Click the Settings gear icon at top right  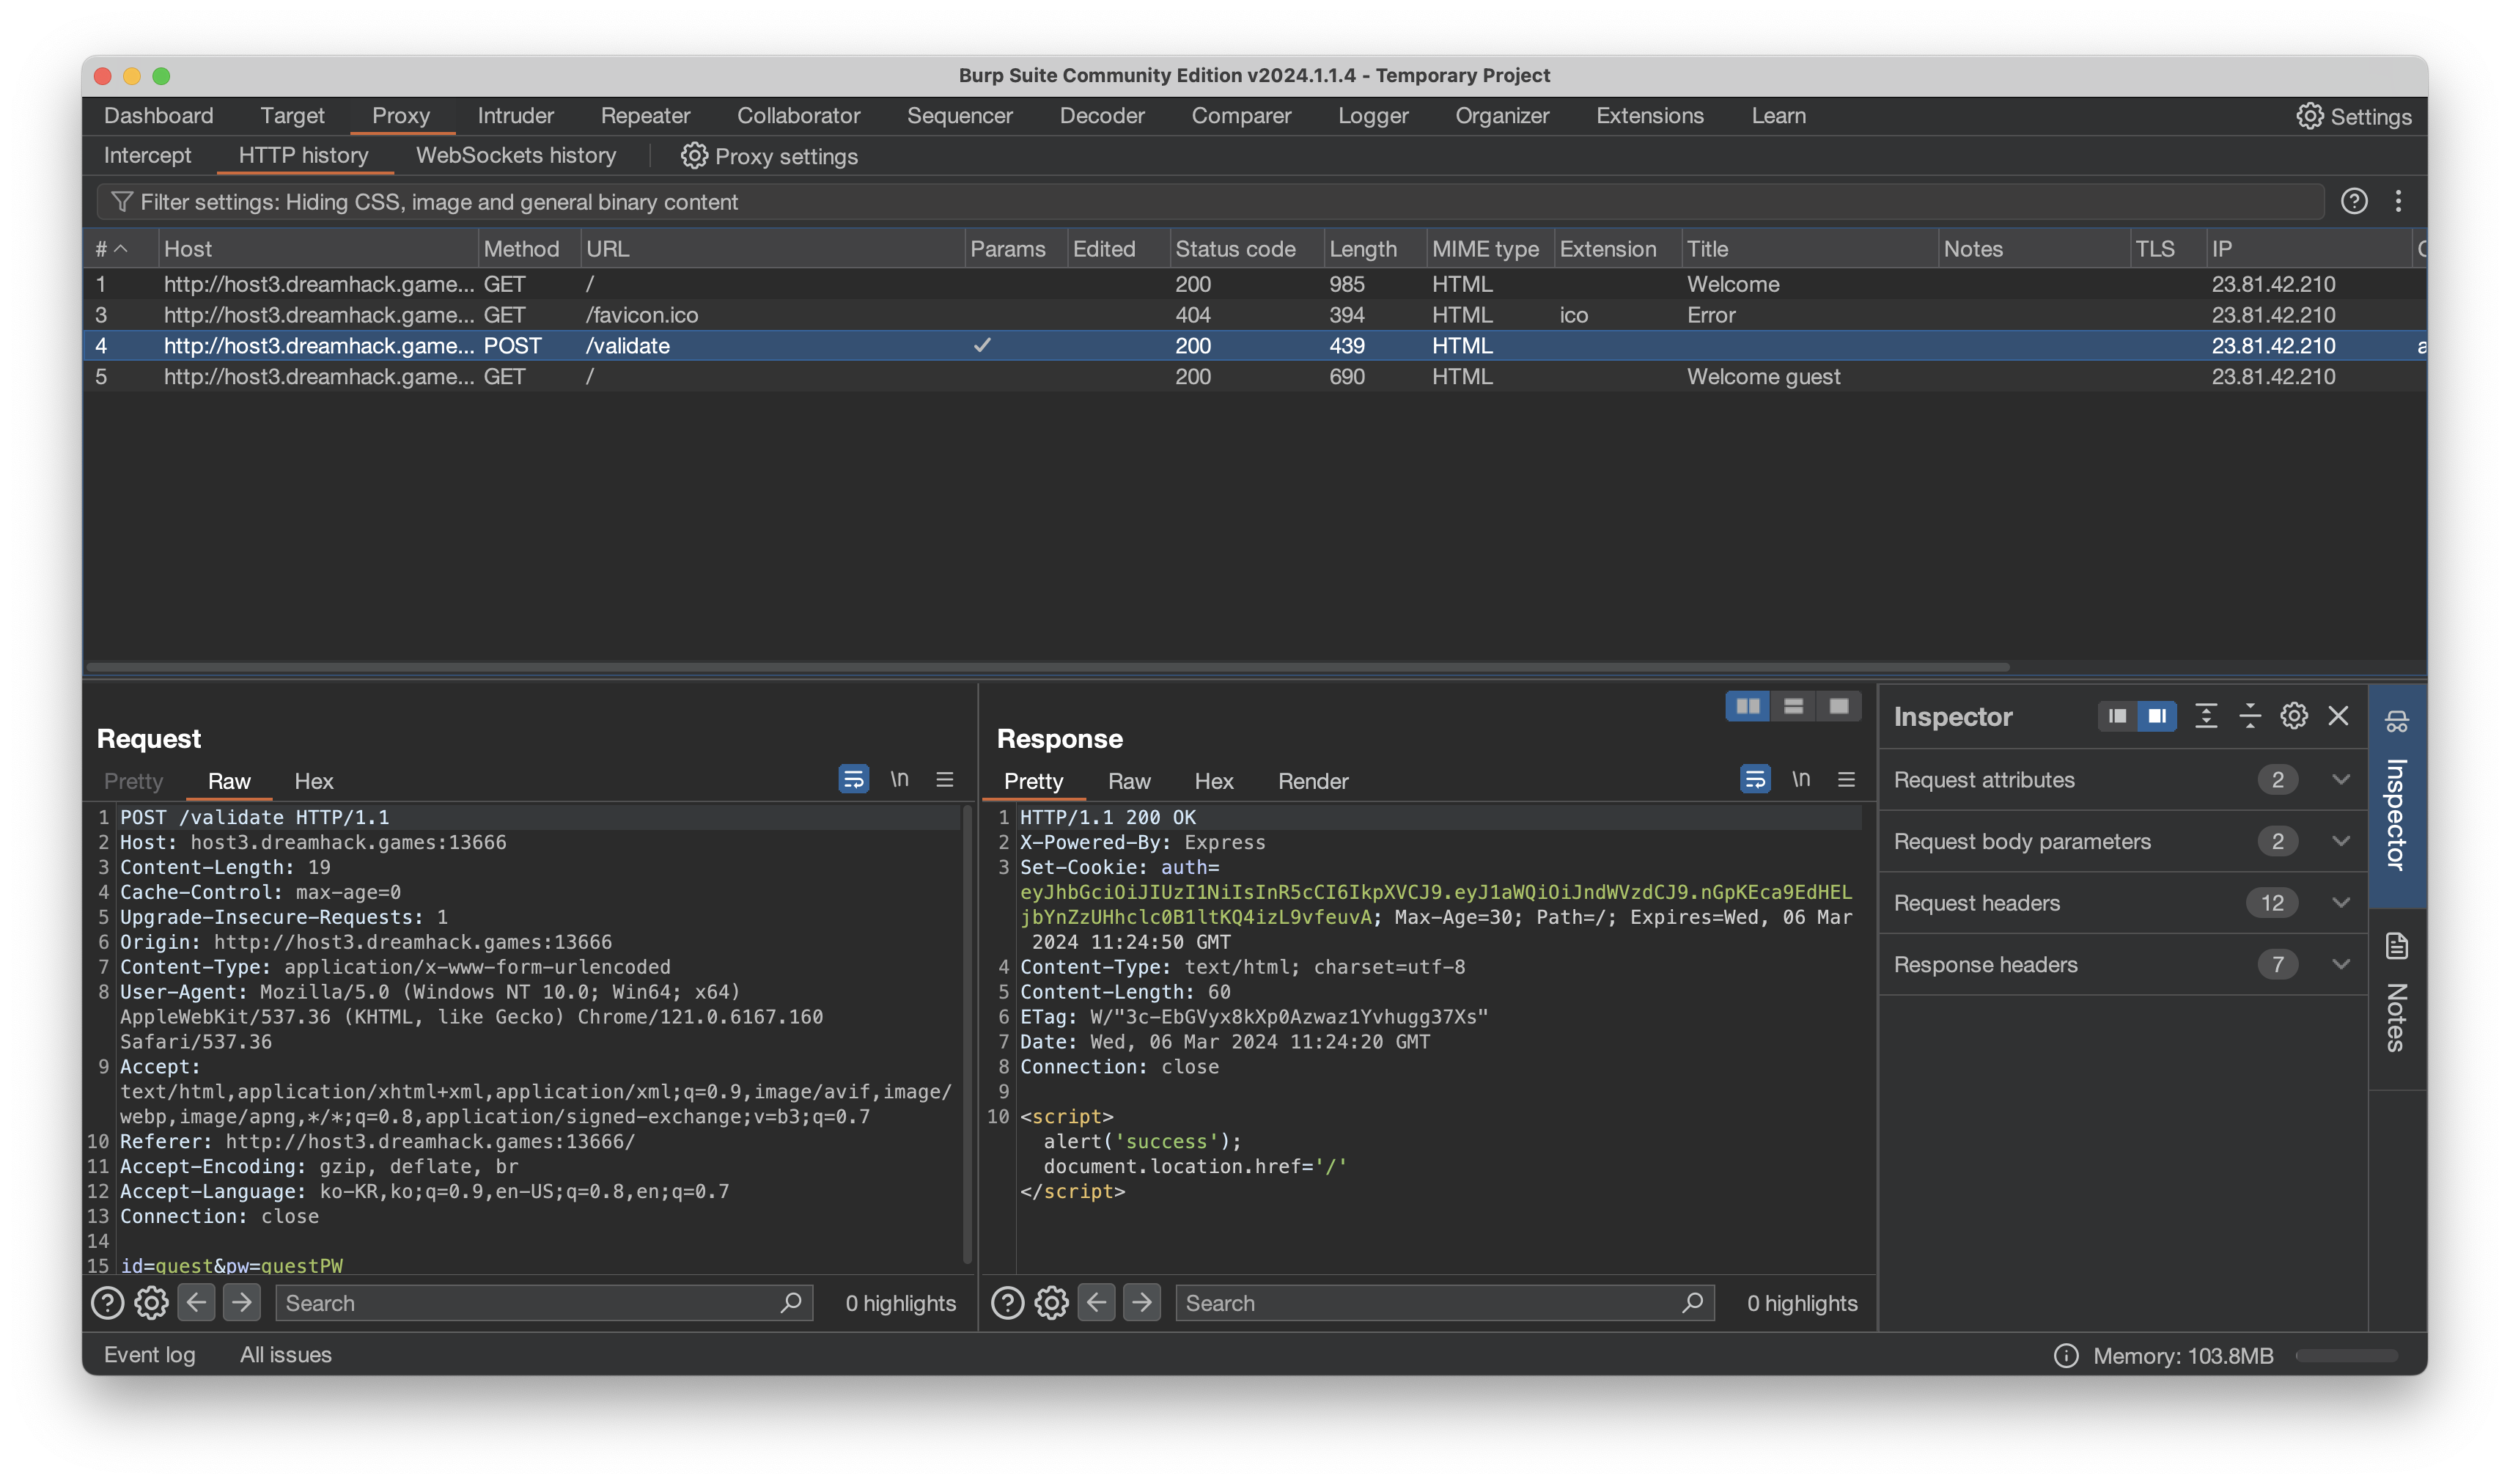(2309, 116)
